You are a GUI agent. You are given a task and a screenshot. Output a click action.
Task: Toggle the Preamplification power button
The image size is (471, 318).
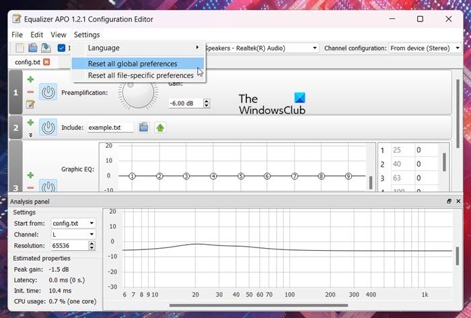[x=48, y=92]
